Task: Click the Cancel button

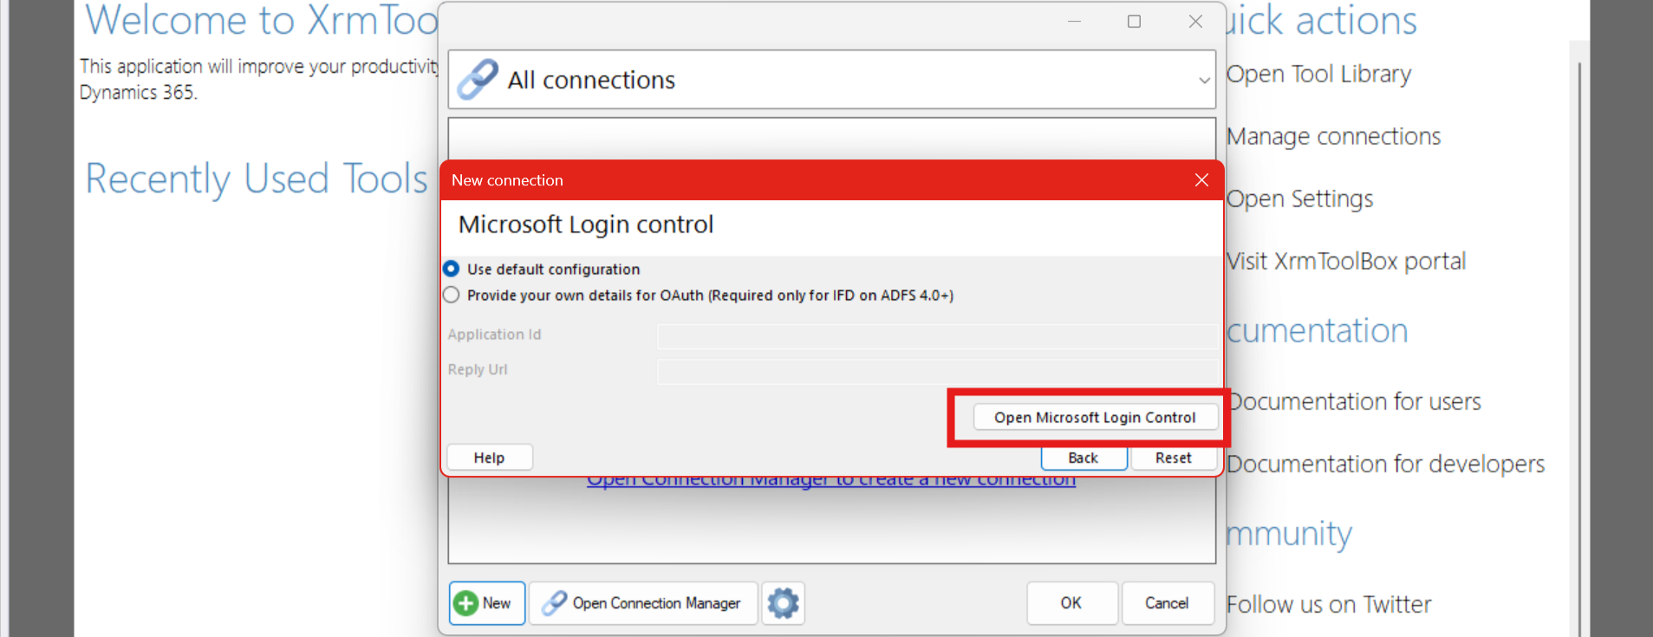Action: (x=1167, y=603)
